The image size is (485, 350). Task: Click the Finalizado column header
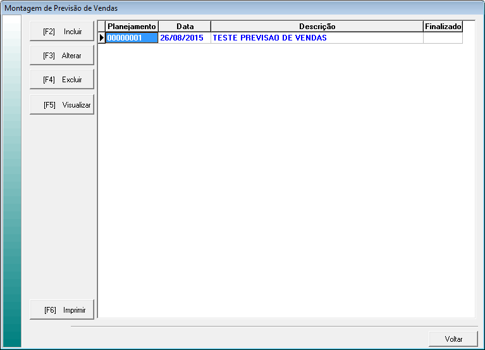point(443,27)
